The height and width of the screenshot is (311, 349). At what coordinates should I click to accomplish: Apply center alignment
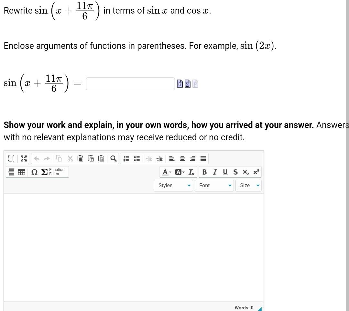click(x=182, y=158)
